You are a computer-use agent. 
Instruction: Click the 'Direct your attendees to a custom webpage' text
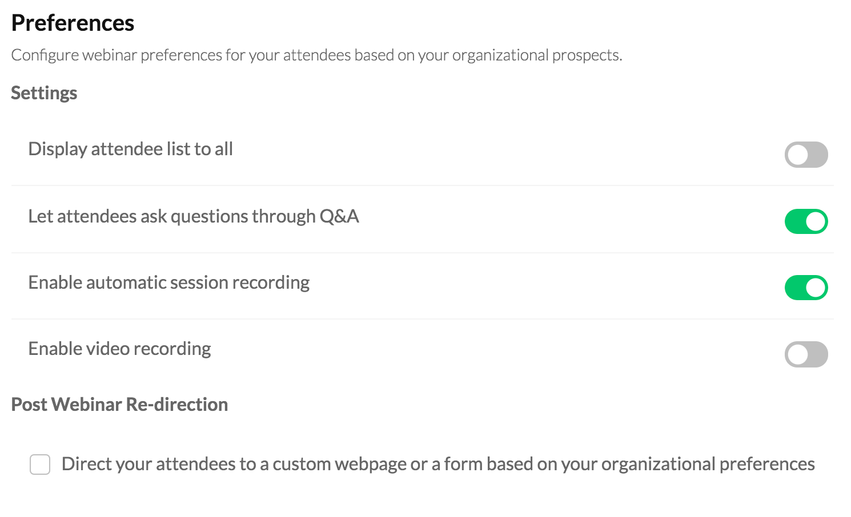pos(437,465)
